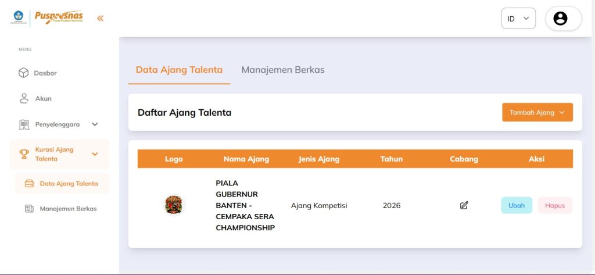Click the Dasbor cube icon
This screenshot has height=275, width=595.
coord(24,73)
